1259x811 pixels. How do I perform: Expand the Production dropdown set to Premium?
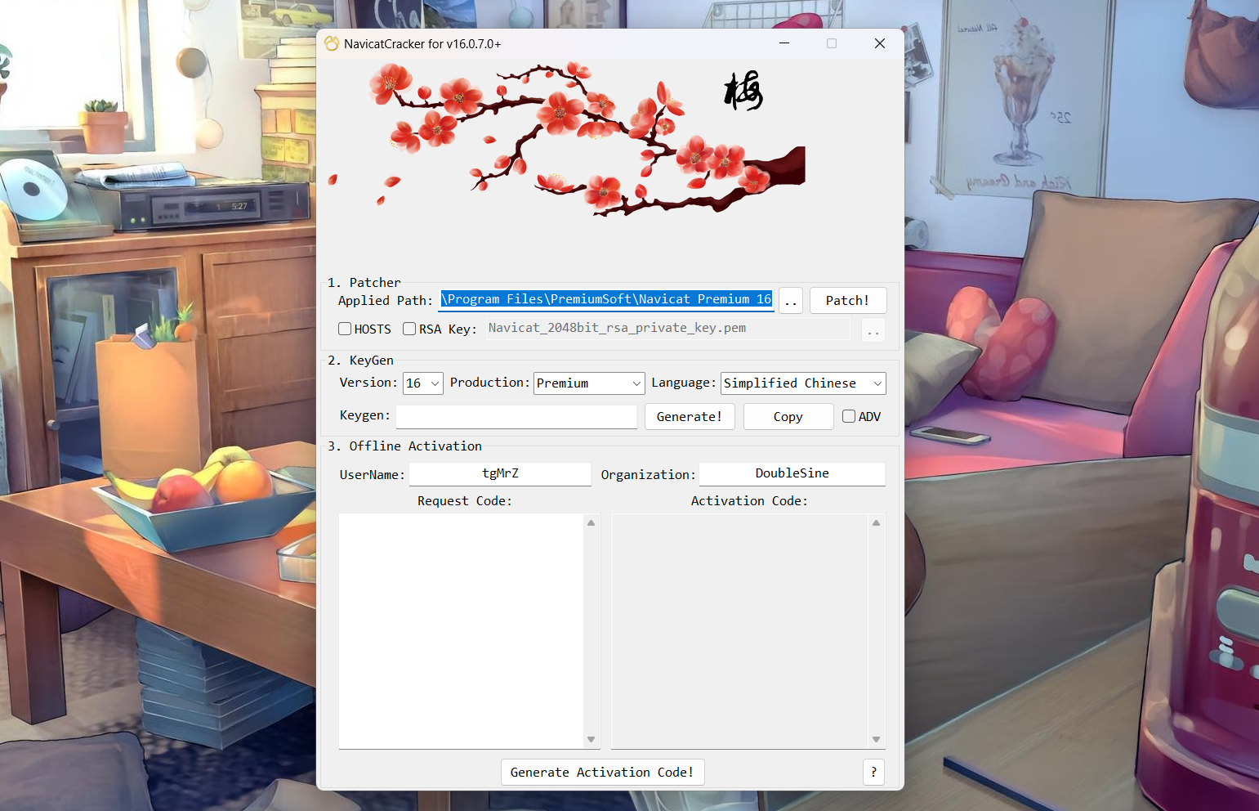coord(589,383)
